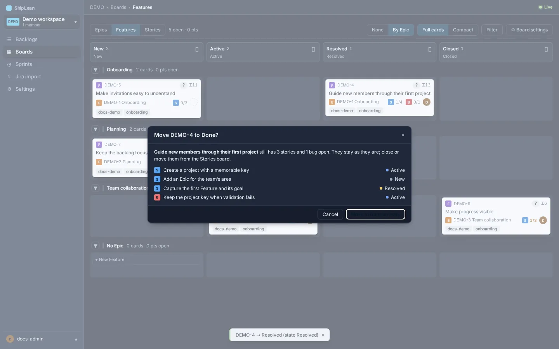This screenshot has width=559, height=349.
Task: Click the 'Create a project with a memorable key' story
Action: click(279, 170)
